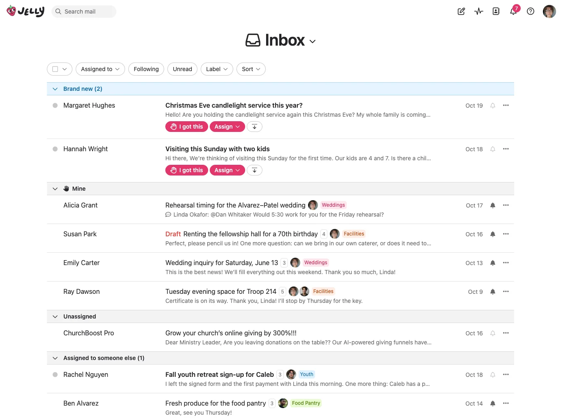Click the Facilities label on Troop 214 email
Screen dimensions: 561x420
(323, 291)
